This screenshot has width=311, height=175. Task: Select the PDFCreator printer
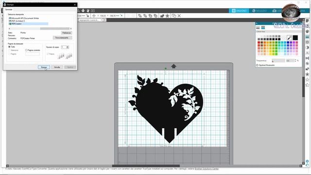(28, 24)
